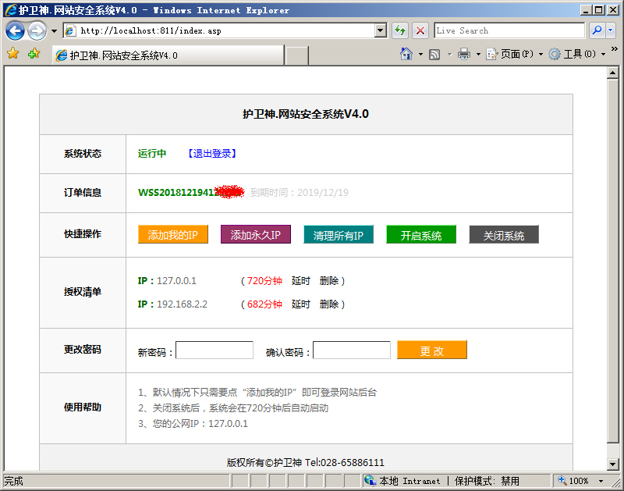Screen dimensions: 624x491
Task: Click the Add to Favorites icon
Action: 34,54
